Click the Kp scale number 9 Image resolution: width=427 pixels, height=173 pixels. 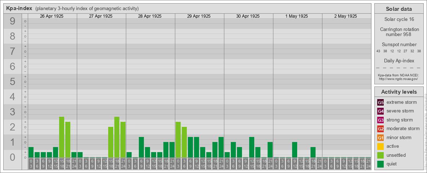click(x=12, y=21)
